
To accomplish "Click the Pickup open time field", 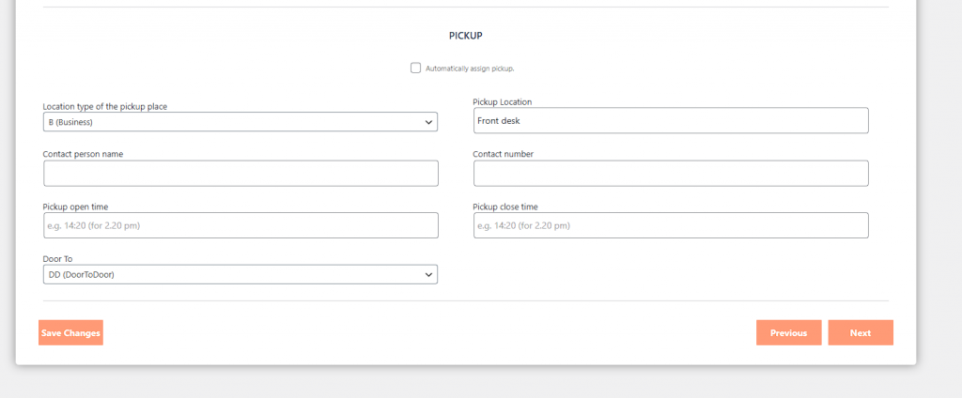I will click(240, 225).
